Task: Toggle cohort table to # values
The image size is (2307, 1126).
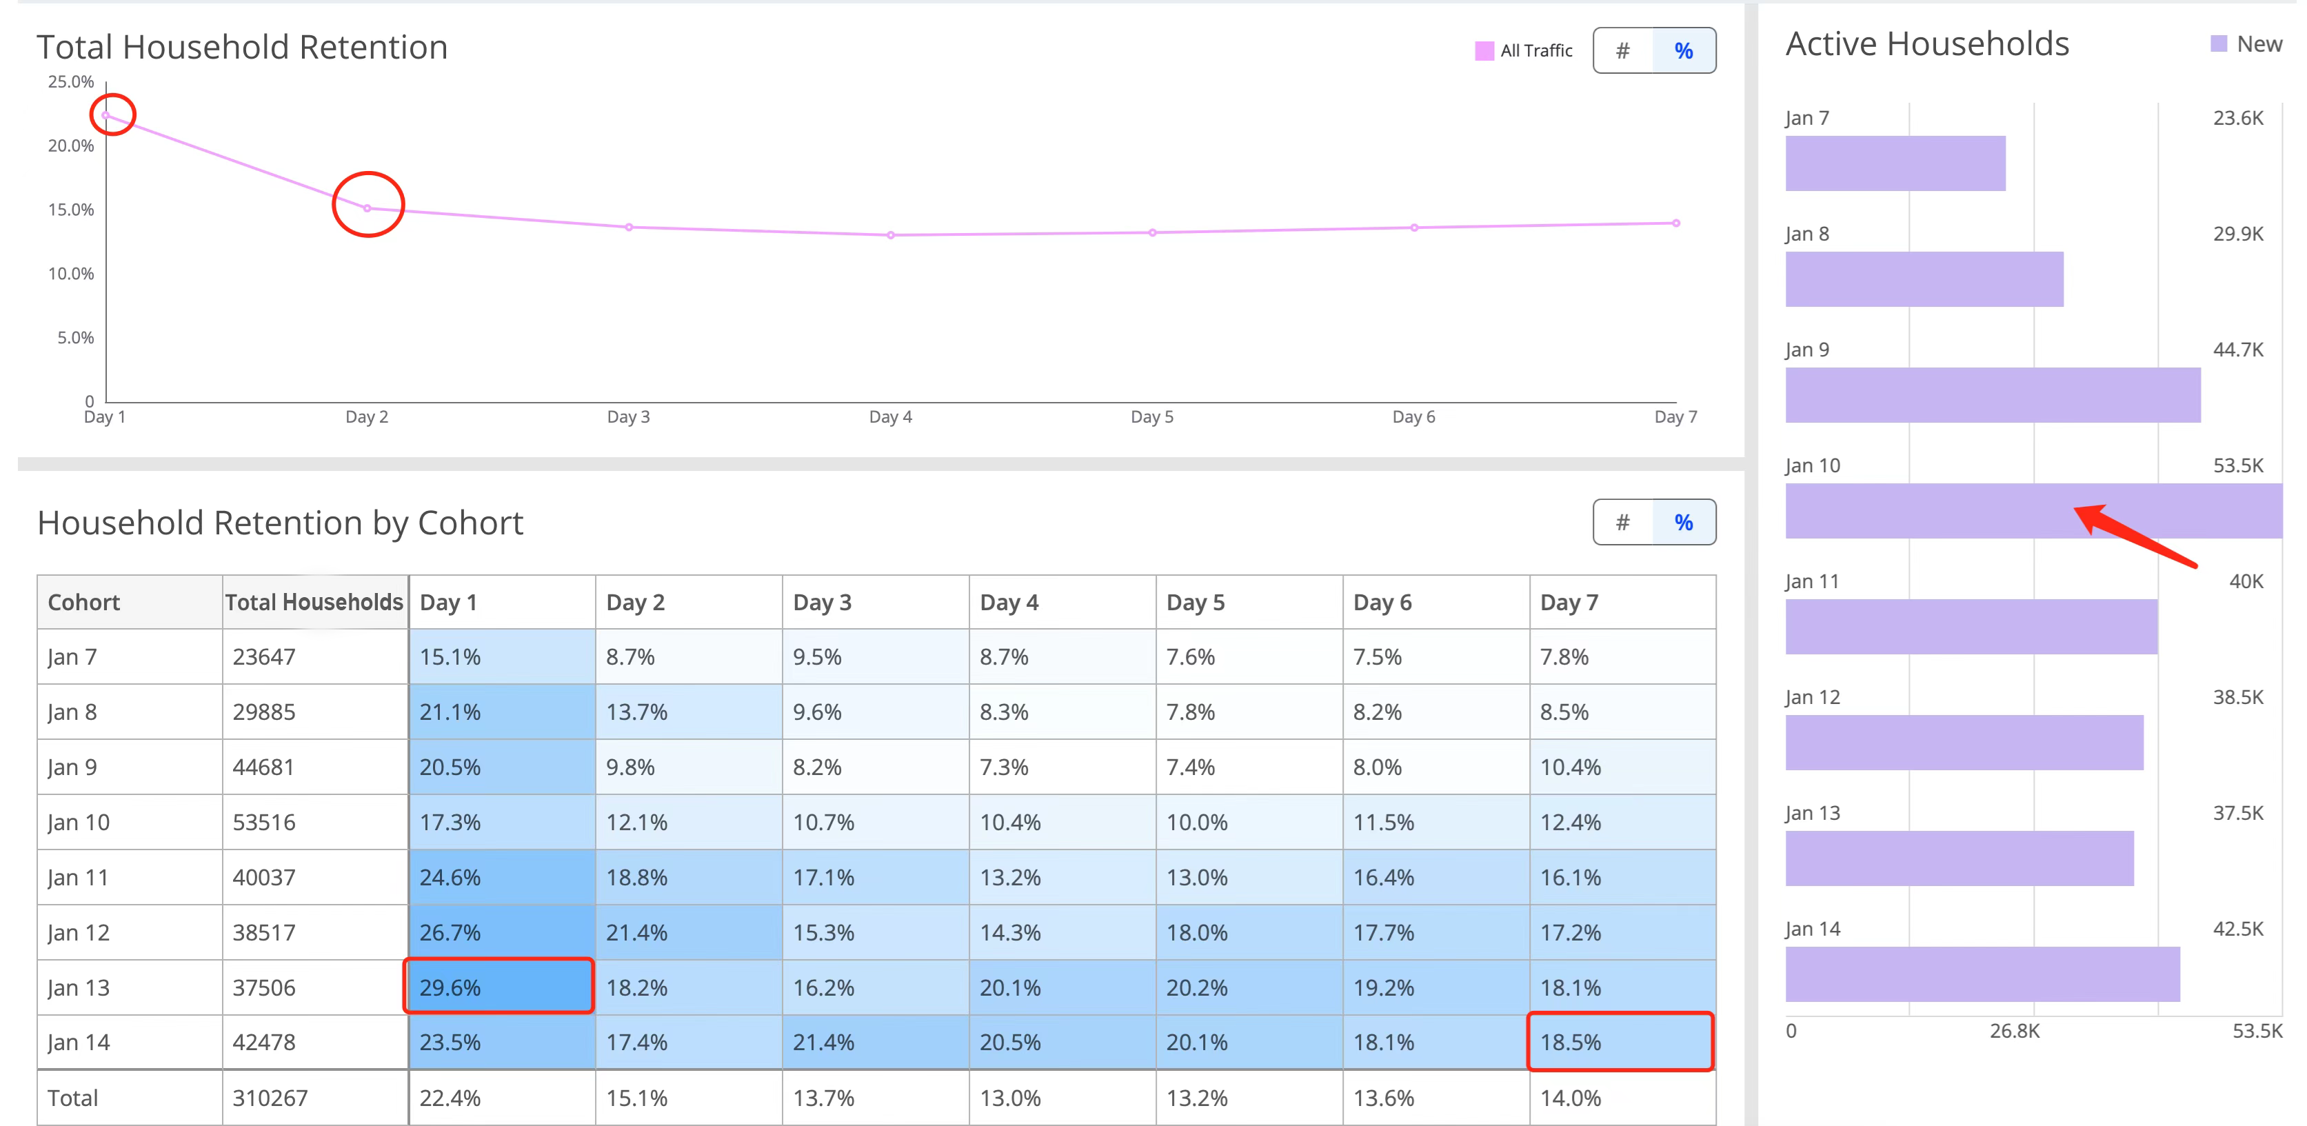Action: pyautogui.click(x=1623, y=522)
